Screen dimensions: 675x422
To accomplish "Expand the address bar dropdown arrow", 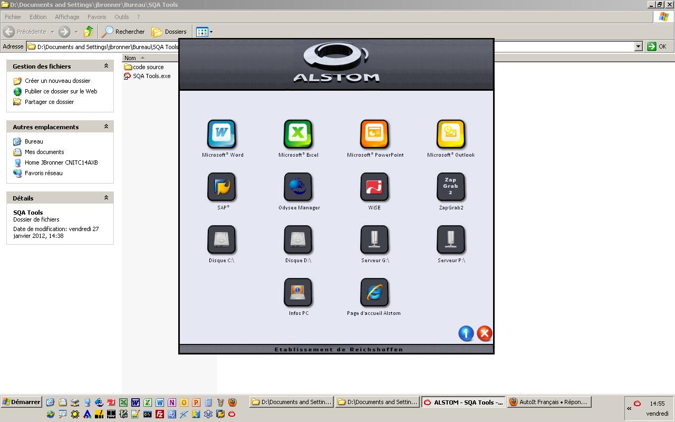I will point(638,46).
